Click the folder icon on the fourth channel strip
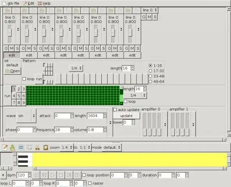 pos(59,11)
